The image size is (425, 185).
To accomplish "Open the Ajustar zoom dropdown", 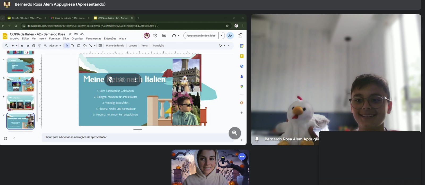I will tap(55, 46).
